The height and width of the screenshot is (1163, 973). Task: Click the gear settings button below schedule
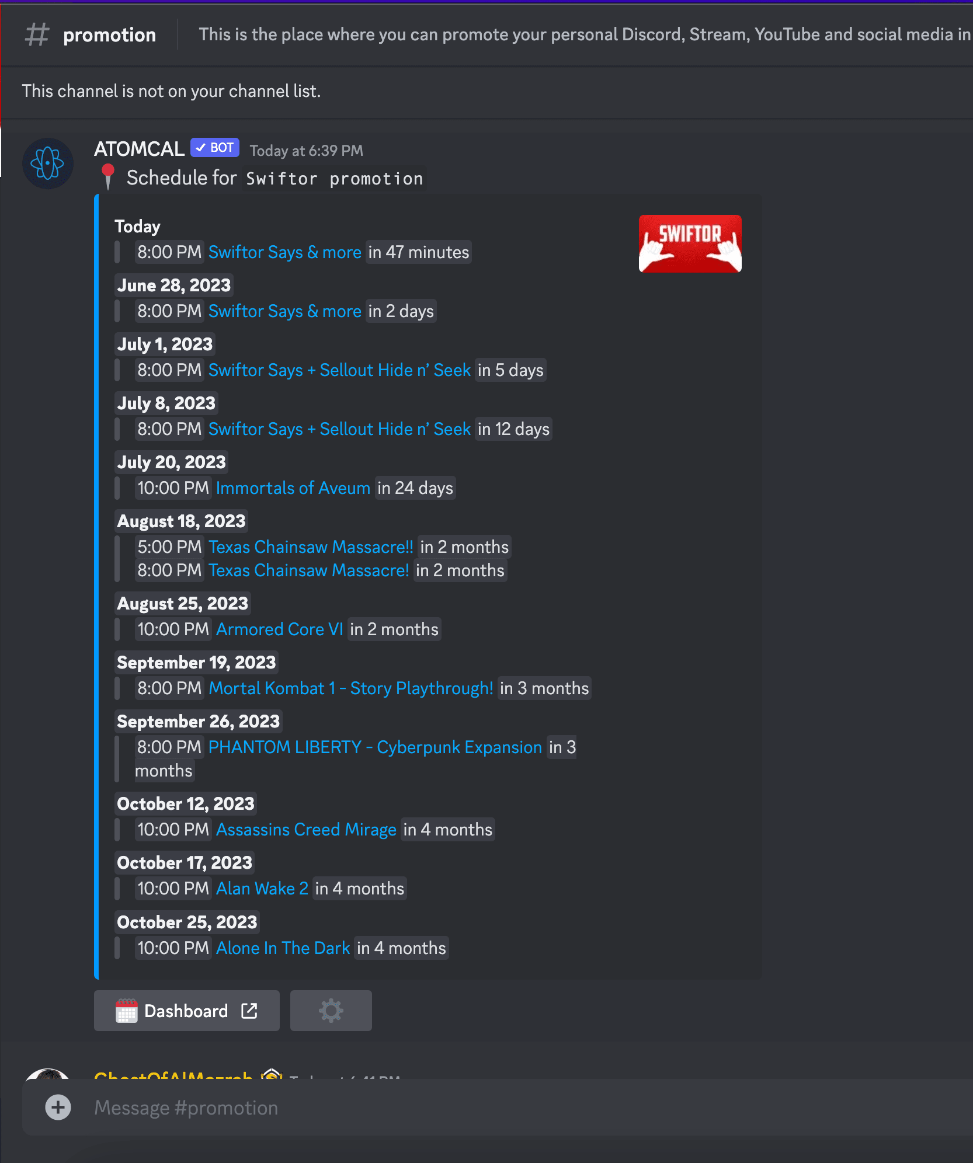(x=331, y=1010)
